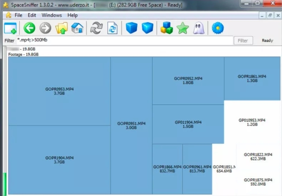Click the green star tag icon
Viewport: 282px width, 196px height.
183,28
